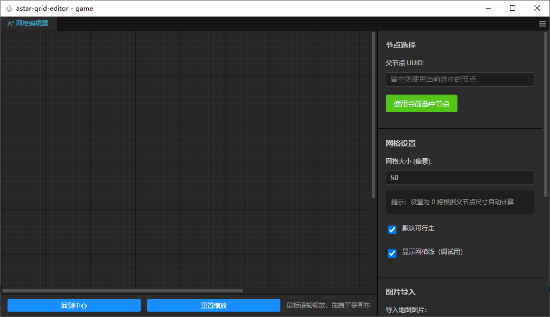Click the settings panel vertical scrollbar
The image size is (550, 317).
(545, 114)
